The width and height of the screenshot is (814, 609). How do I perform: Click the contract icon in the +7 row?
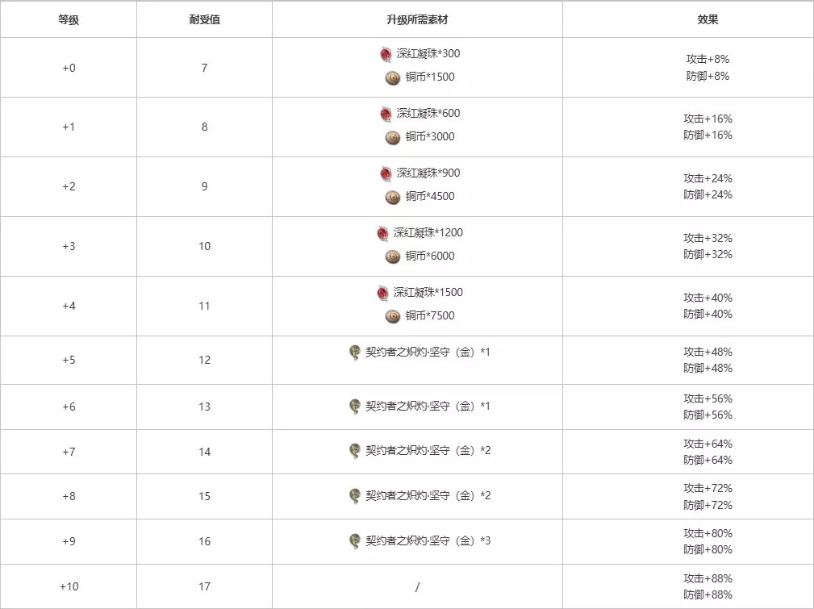pyautogui.click(x=355, y=450)
